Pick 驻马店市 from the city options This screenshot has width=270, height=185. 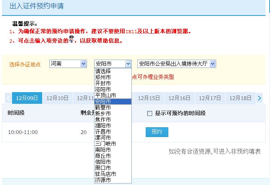coord(105,174)
